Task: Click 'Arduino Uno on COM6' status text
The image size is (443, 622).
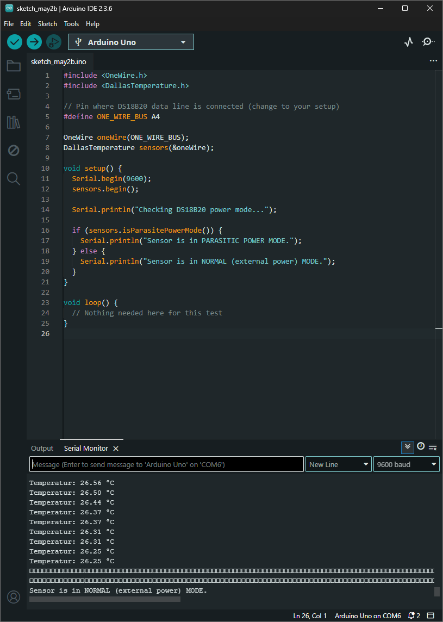Action: [367, 615]
